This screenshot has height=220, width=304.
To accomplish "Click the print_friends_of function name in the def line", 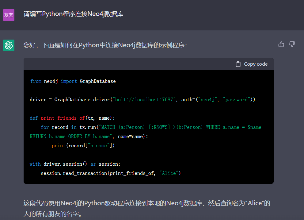I will 63,118.
